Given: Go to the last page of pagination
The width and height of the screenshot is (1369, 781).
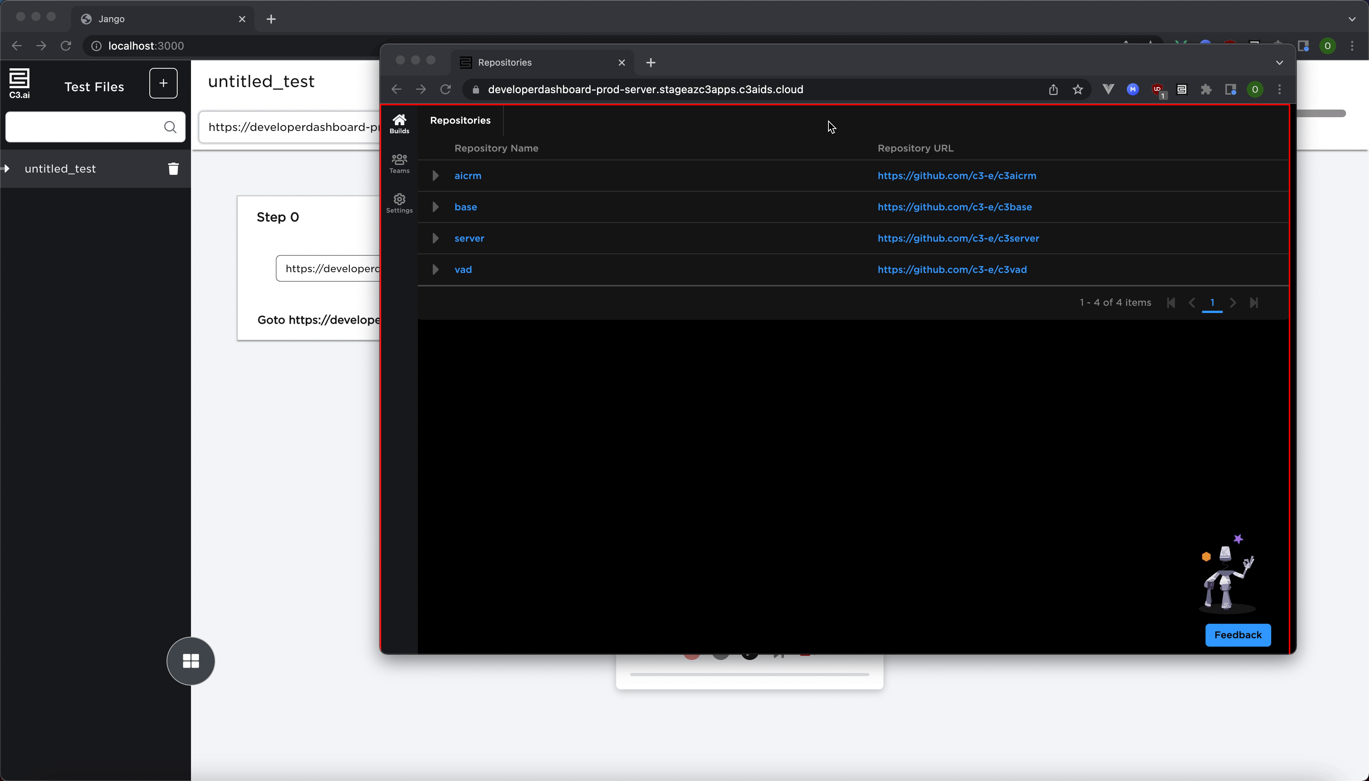Looking at the screenshot, I should tap(1253, 303).
